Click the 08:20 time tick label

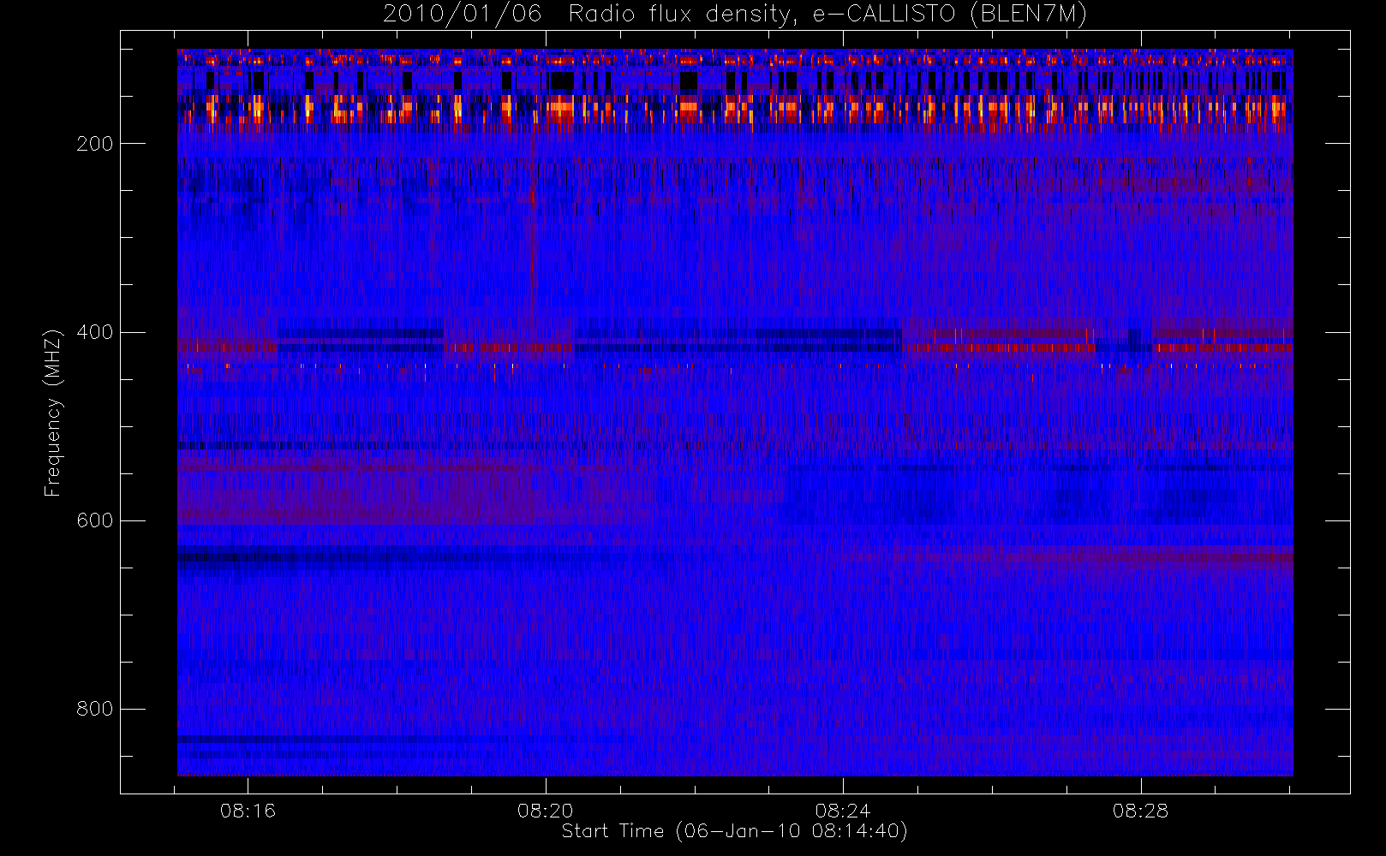(x=546, y=811)
